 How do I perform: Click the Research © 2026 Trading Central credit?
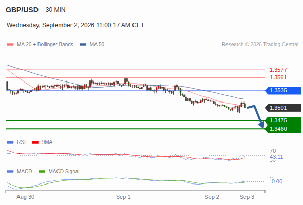(x=260, y=45)
